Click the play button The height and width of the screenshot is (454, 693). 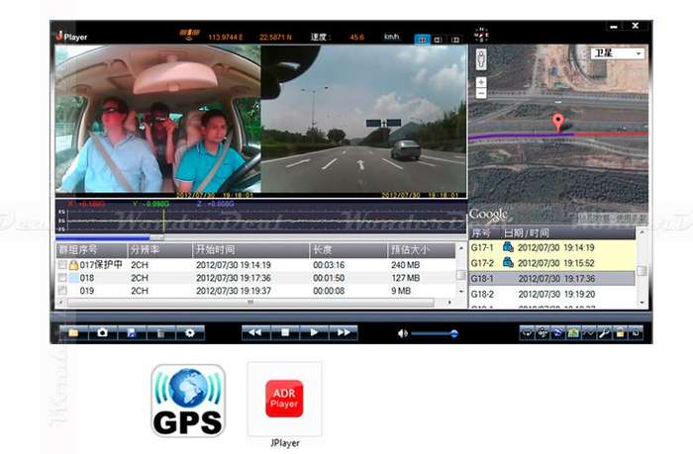[314, 332]
